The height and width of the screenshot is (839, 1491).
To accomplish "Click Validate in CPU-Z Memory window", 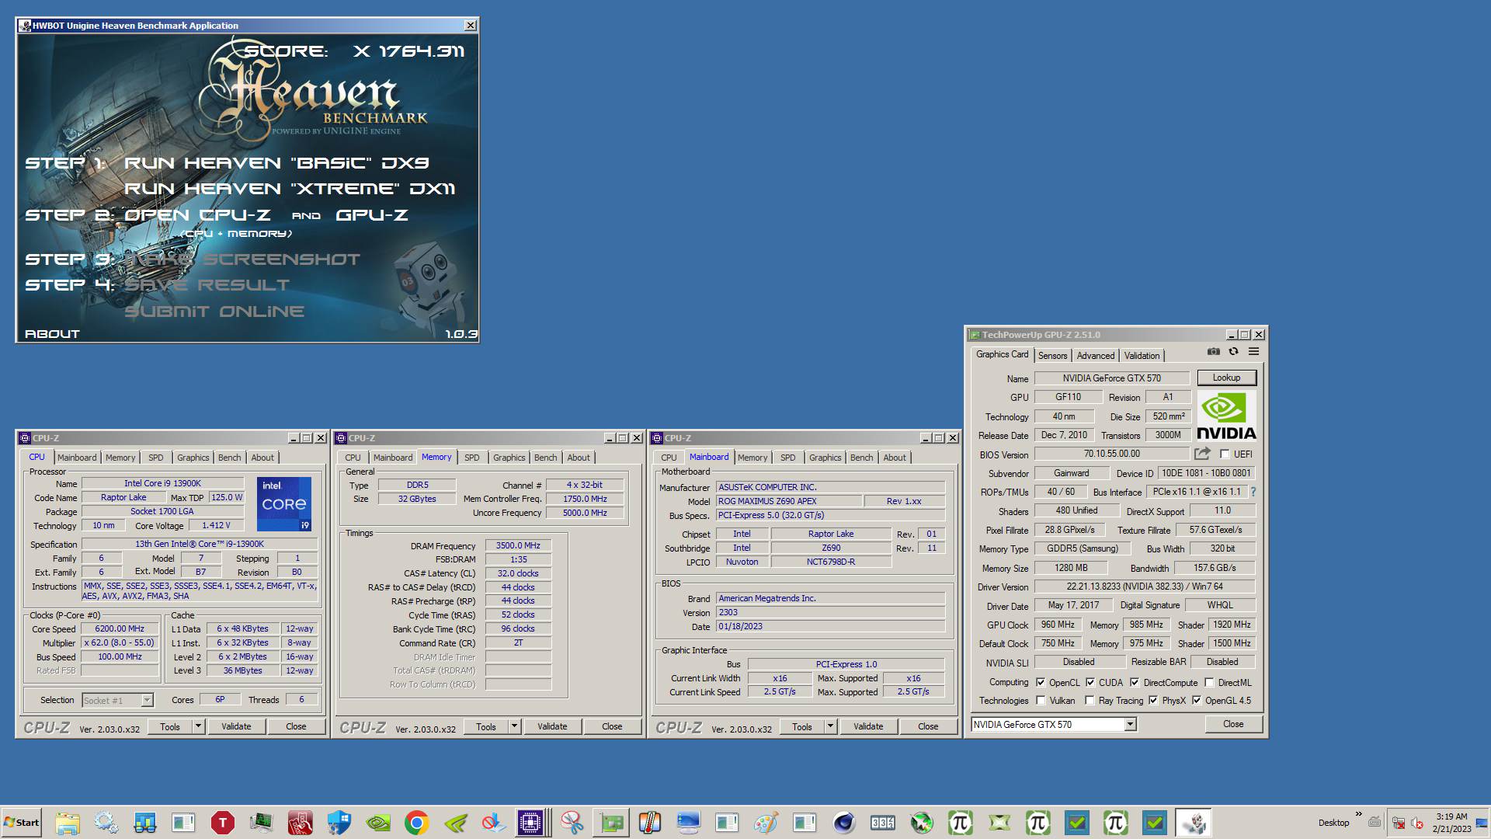I will [x=552, y=727].
